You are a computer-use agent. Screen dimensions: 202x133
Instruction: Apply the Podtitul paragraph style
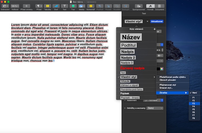point(128,45)
